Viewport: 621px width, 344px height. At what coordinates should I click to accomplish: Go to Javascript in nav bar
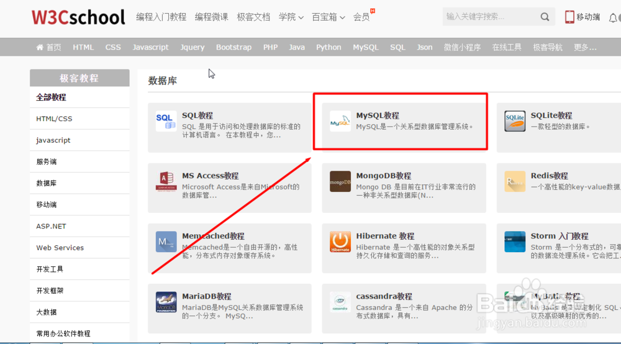coord(150,47)
